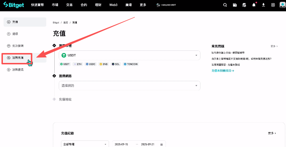Select 法幣充值 in the sidebar
286x147 pixels.
tap(18, 58)
